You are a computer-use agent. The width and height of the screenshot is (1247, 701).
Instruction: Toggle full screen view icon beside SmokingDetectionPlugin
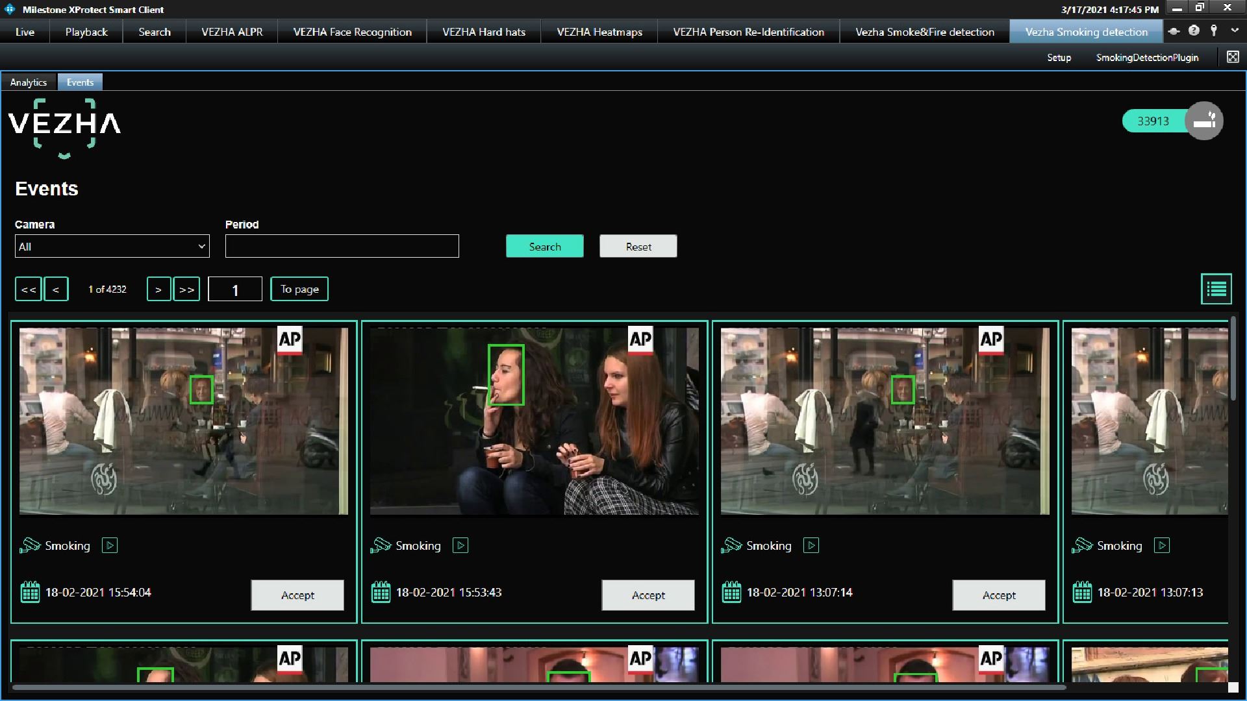1233,57
